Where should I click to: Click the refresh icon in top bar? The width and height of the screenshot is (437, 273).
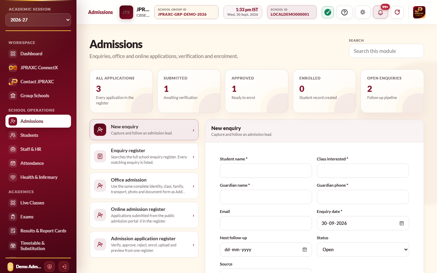tap(397, 12)
